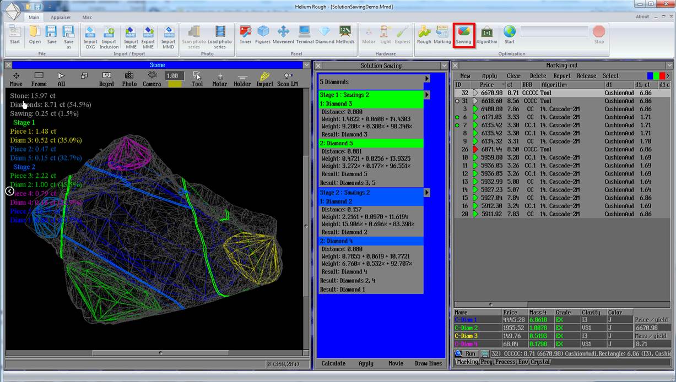Open the Solution Sawing panel dropdown

444,66
